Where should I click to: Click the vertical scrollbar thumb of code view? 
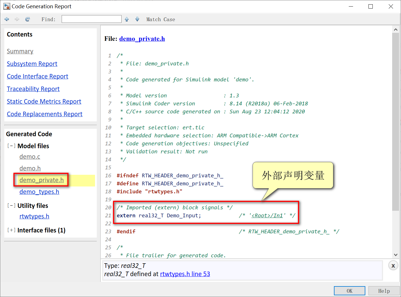[396, 122]
